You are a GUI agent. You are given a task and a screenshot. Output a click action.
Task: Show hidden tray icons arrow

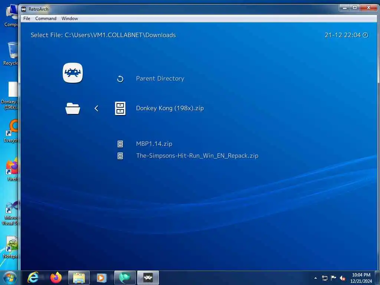click(315, 278)
